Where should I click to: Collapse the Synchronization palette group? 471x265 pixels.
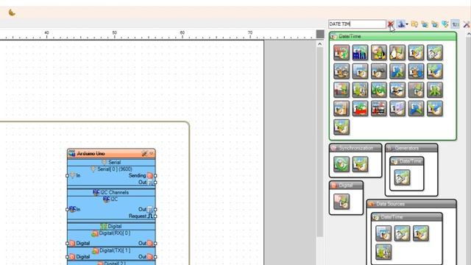(355, 148)
